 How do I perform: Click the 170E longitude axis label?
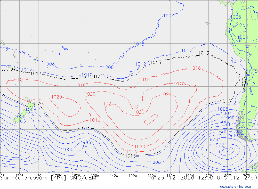coord(19,176)
